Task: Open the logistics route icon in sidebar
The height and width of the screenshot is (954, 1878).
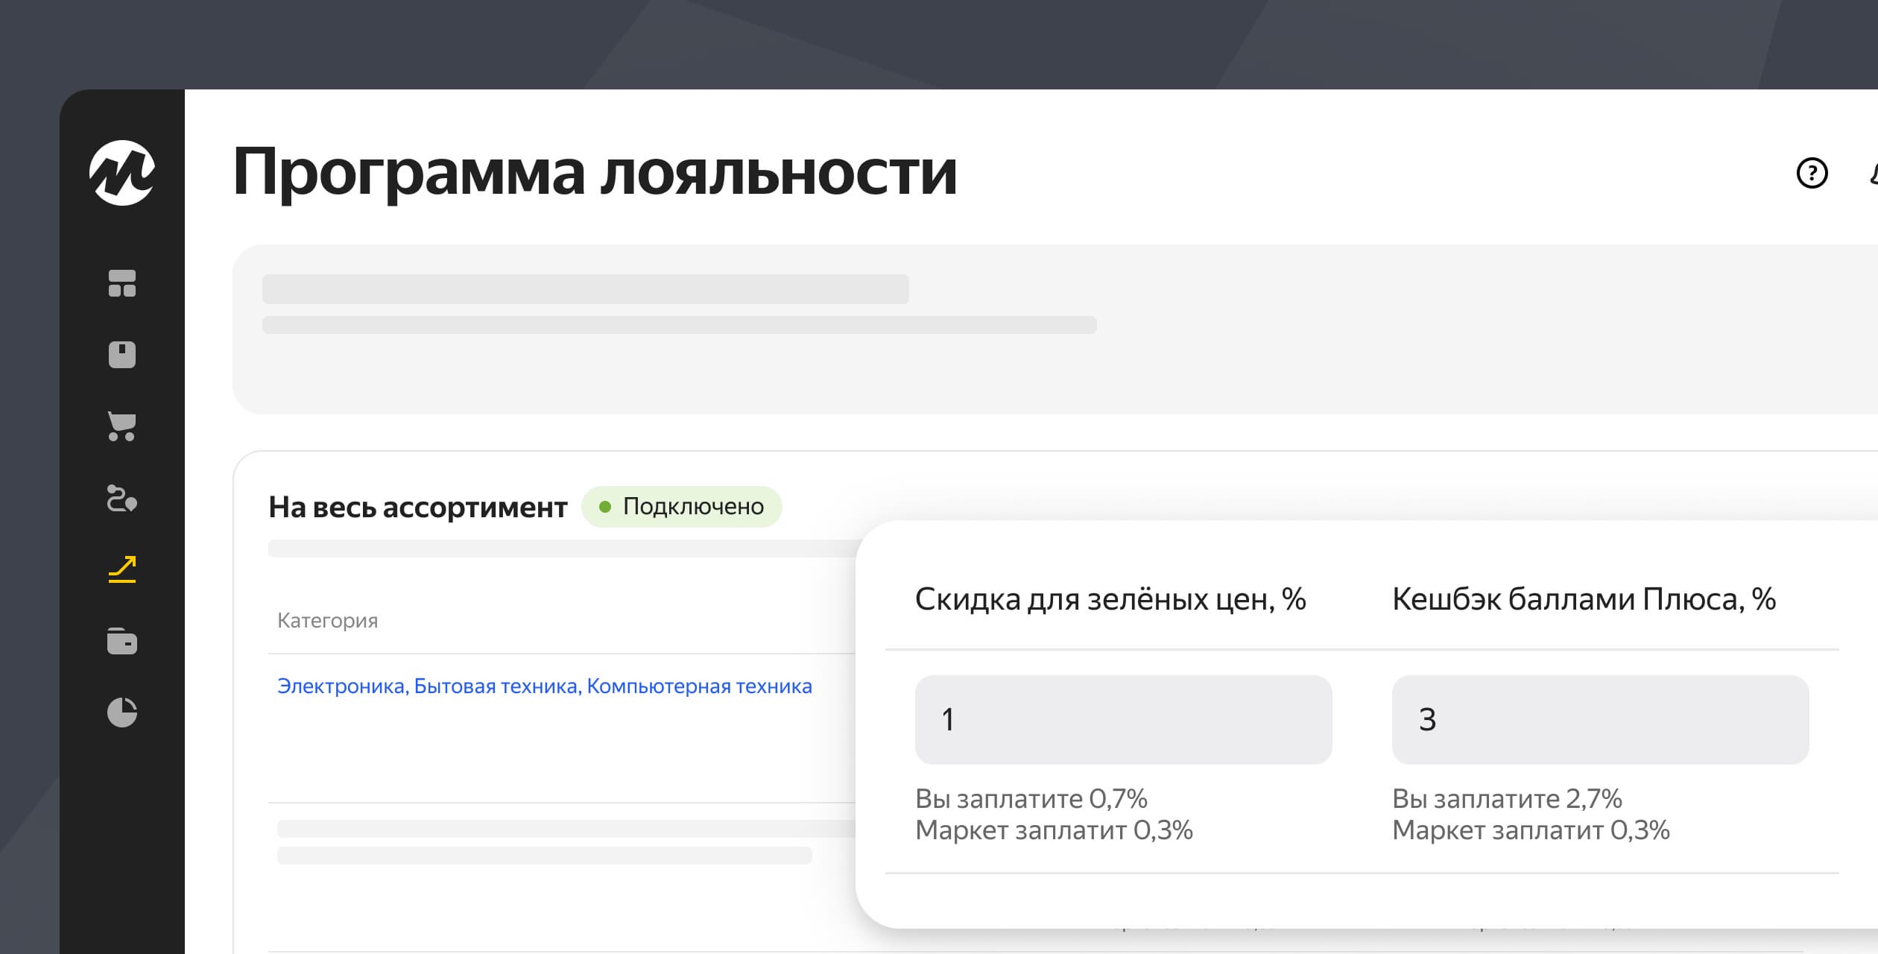Action: 122,498
